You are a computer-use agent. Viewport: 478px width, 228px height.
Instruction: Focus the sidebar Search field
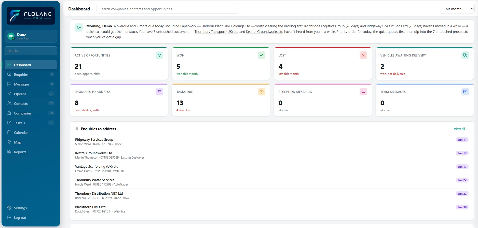(31, 51)
